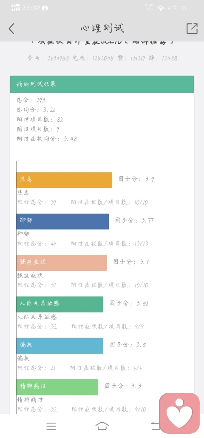Open the share icon in header

(x=192, y=29)
